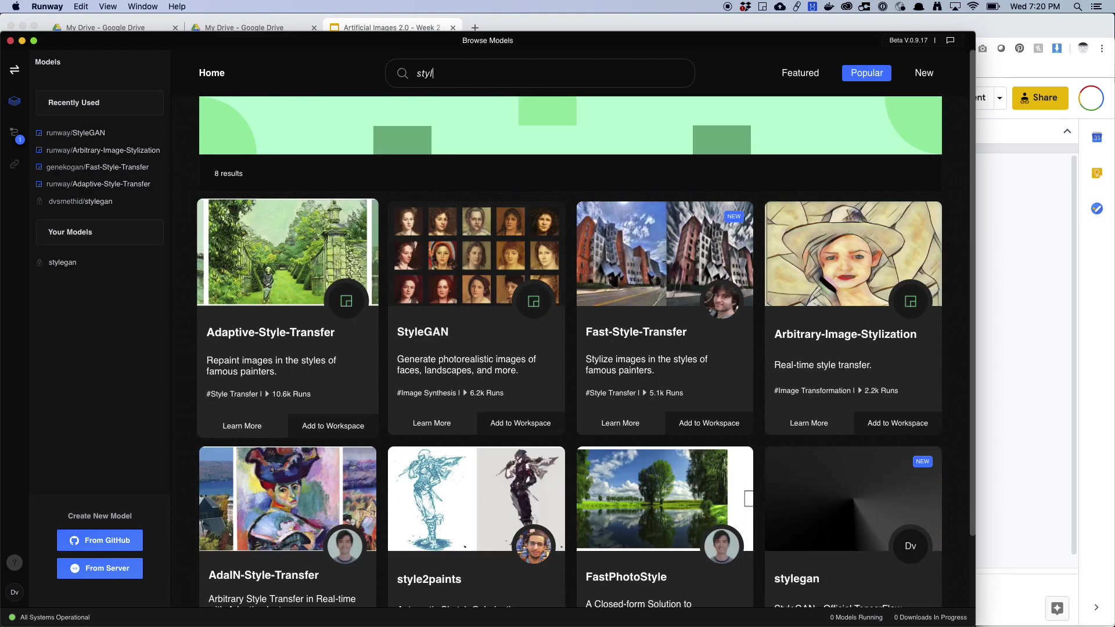This screenshot has width=1115, height=627.
Task: Click NEW badge on Fast-Style-Transfer card
Action: 734,217
